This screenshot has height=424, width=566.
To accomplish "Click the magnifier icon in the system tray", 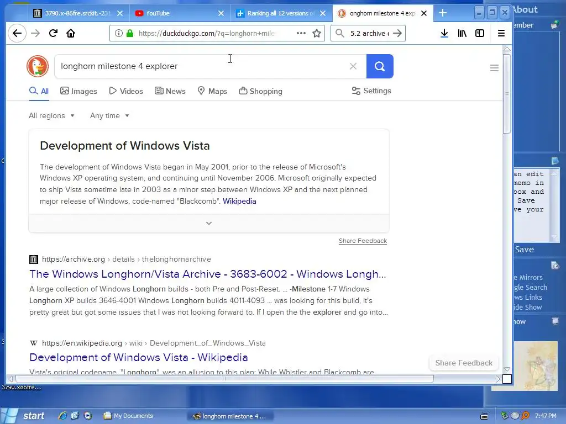I will tap(525, 416).
